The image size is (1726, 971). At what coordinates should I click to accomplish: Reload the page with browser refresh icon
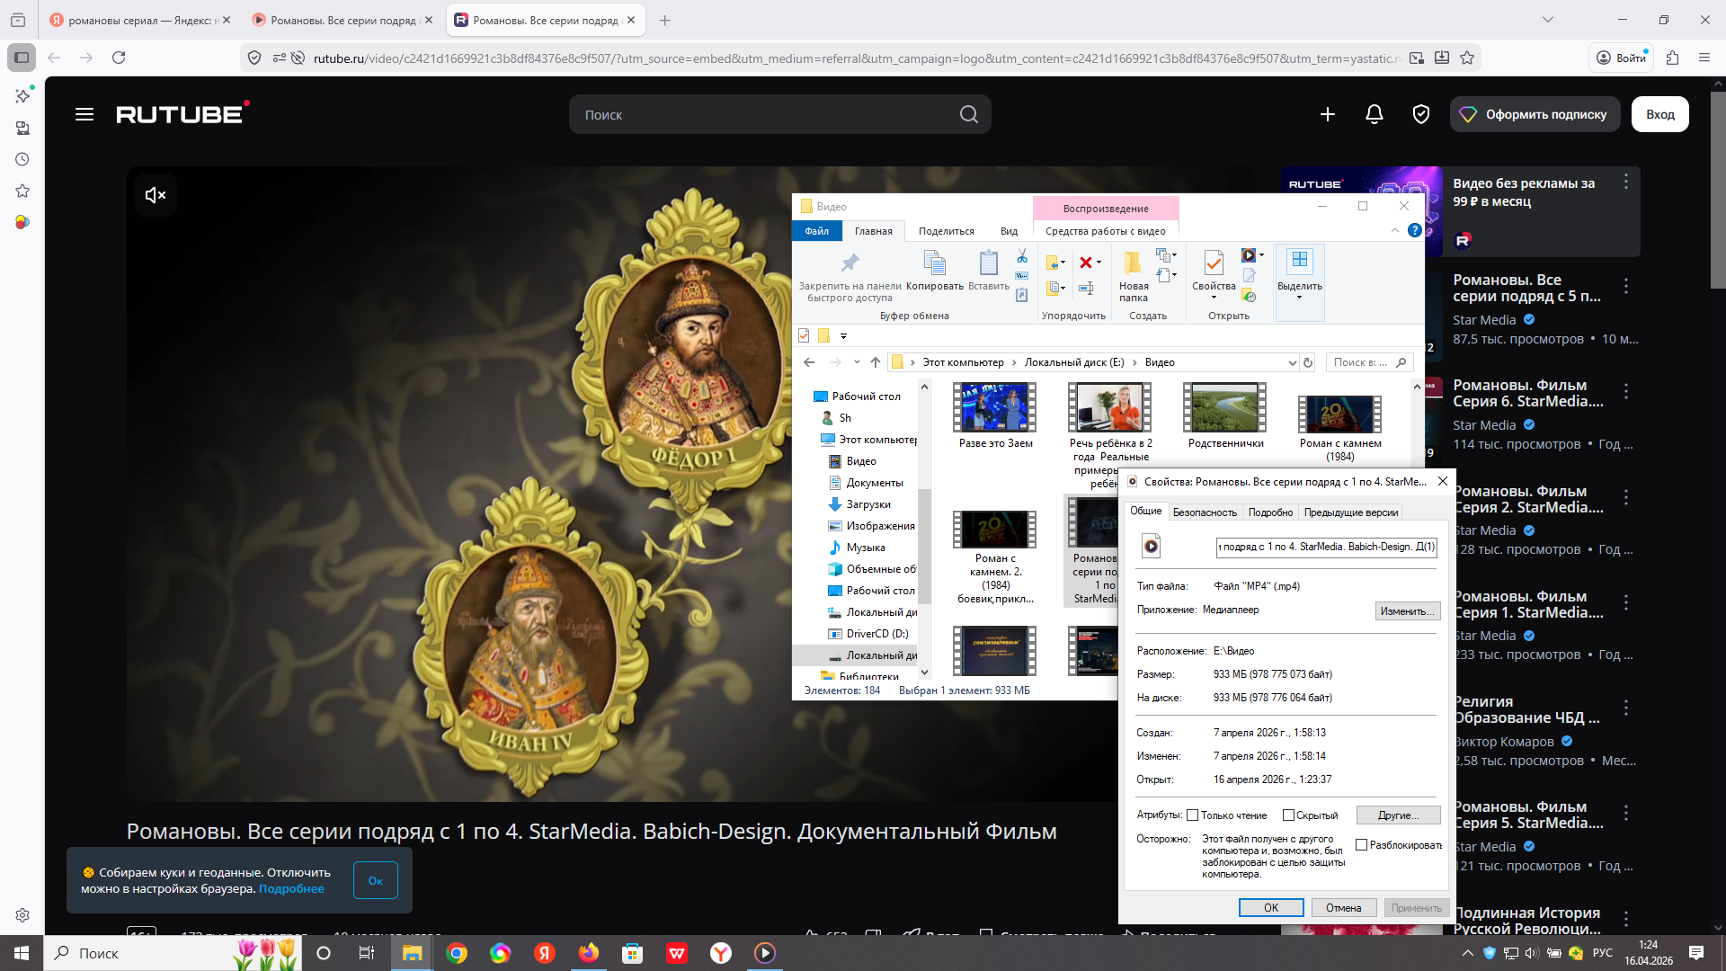coord(119,58)
